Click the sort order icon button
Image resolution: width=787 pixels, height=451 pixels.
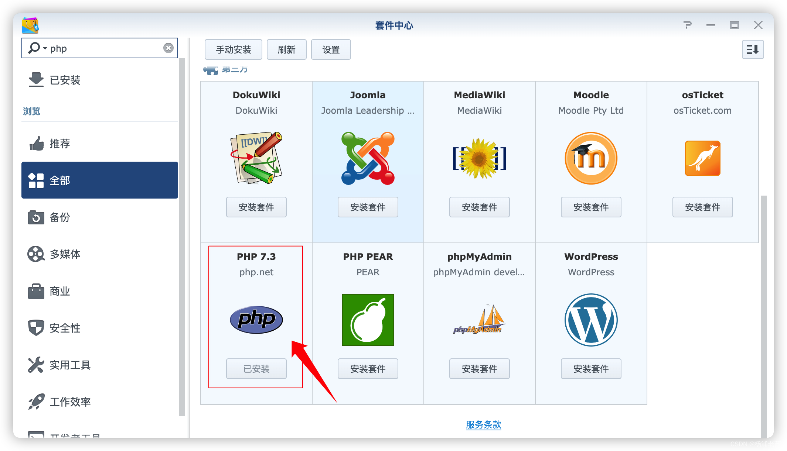(x=753, y=49)
